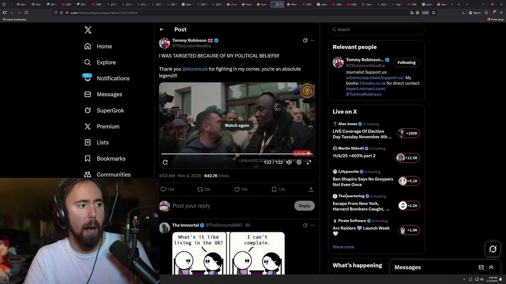Click Import bookmarks in bookmarks bar
This screenshot has height=284, width=506.
click(15, 19)
